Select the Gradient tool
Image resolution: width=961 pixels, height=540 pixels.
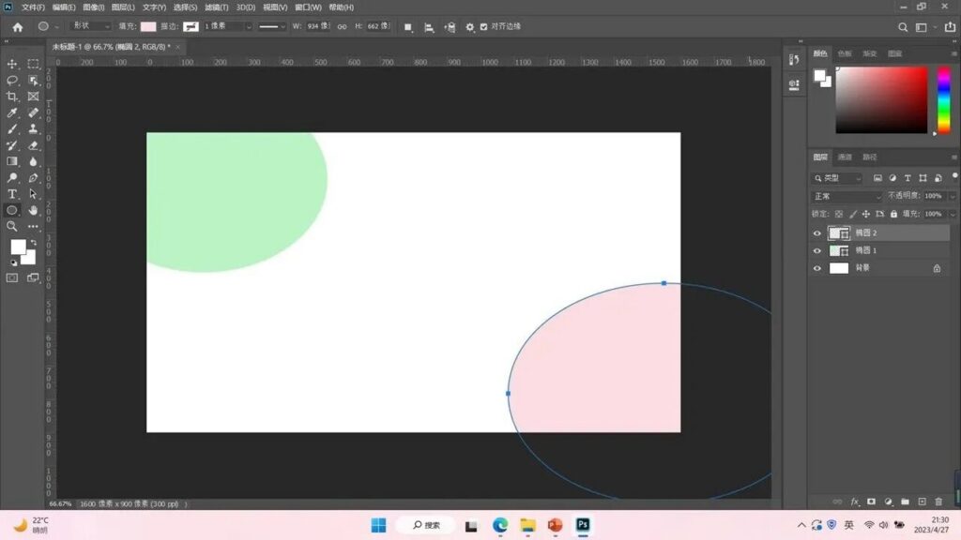12,161
